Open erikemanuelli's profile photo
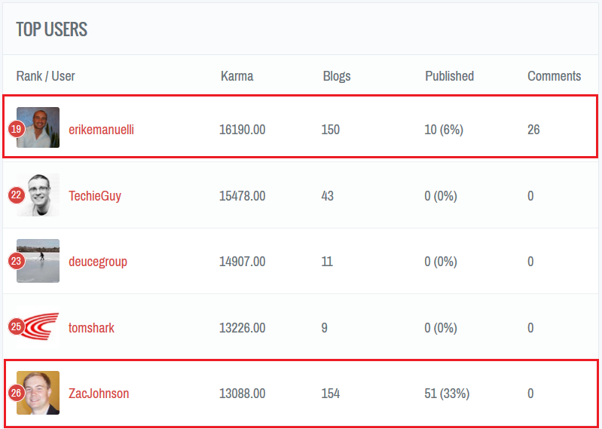602x429 pixels. pos(41,127)
